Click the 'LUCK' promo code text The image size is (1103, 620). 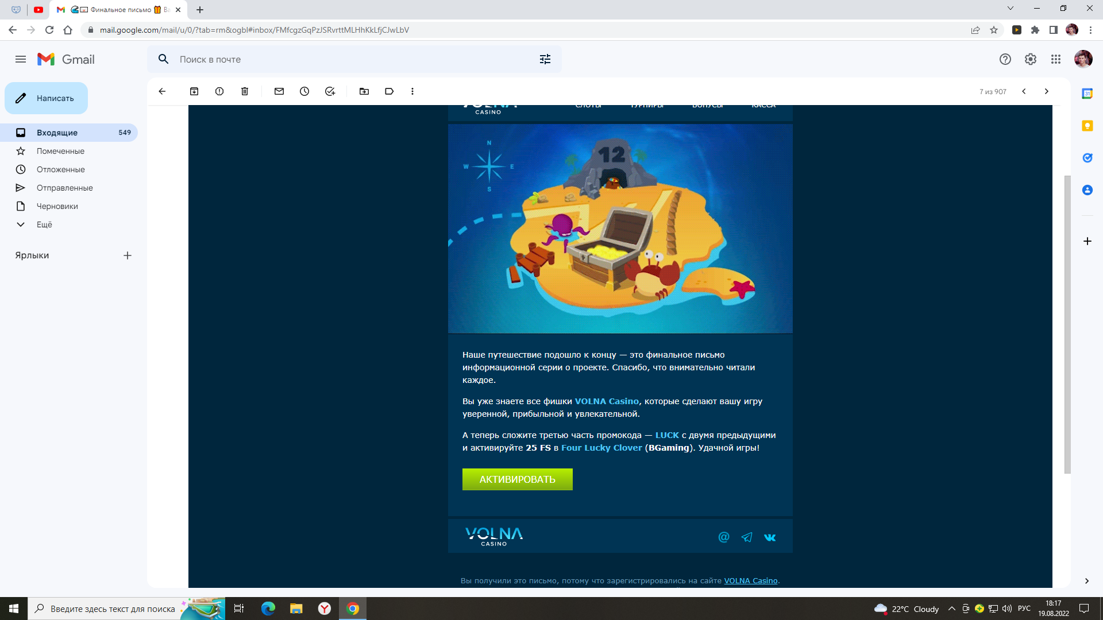(x=667, y=435)
